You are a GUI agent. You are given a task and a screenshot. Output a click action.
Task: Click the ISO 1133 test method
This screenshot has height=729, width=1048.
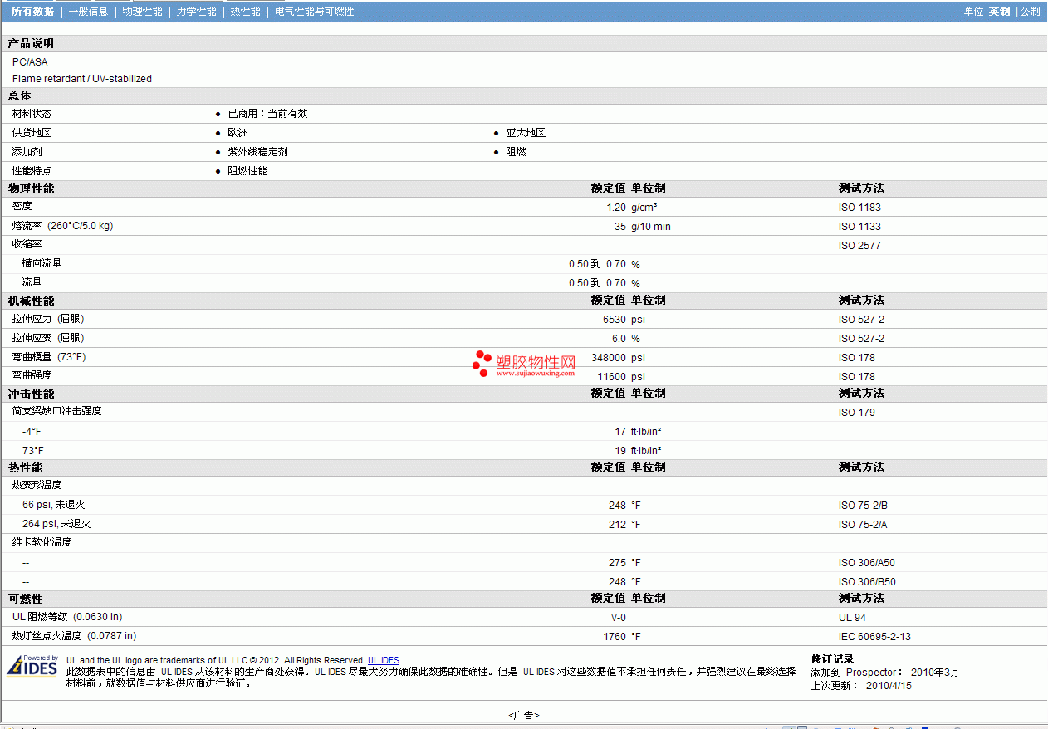859,227
